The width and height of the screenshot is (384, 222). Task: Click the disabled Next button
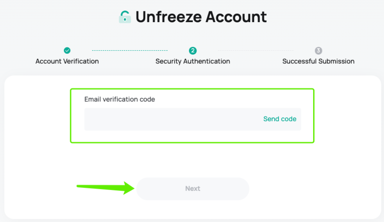(x=193, y=189)
